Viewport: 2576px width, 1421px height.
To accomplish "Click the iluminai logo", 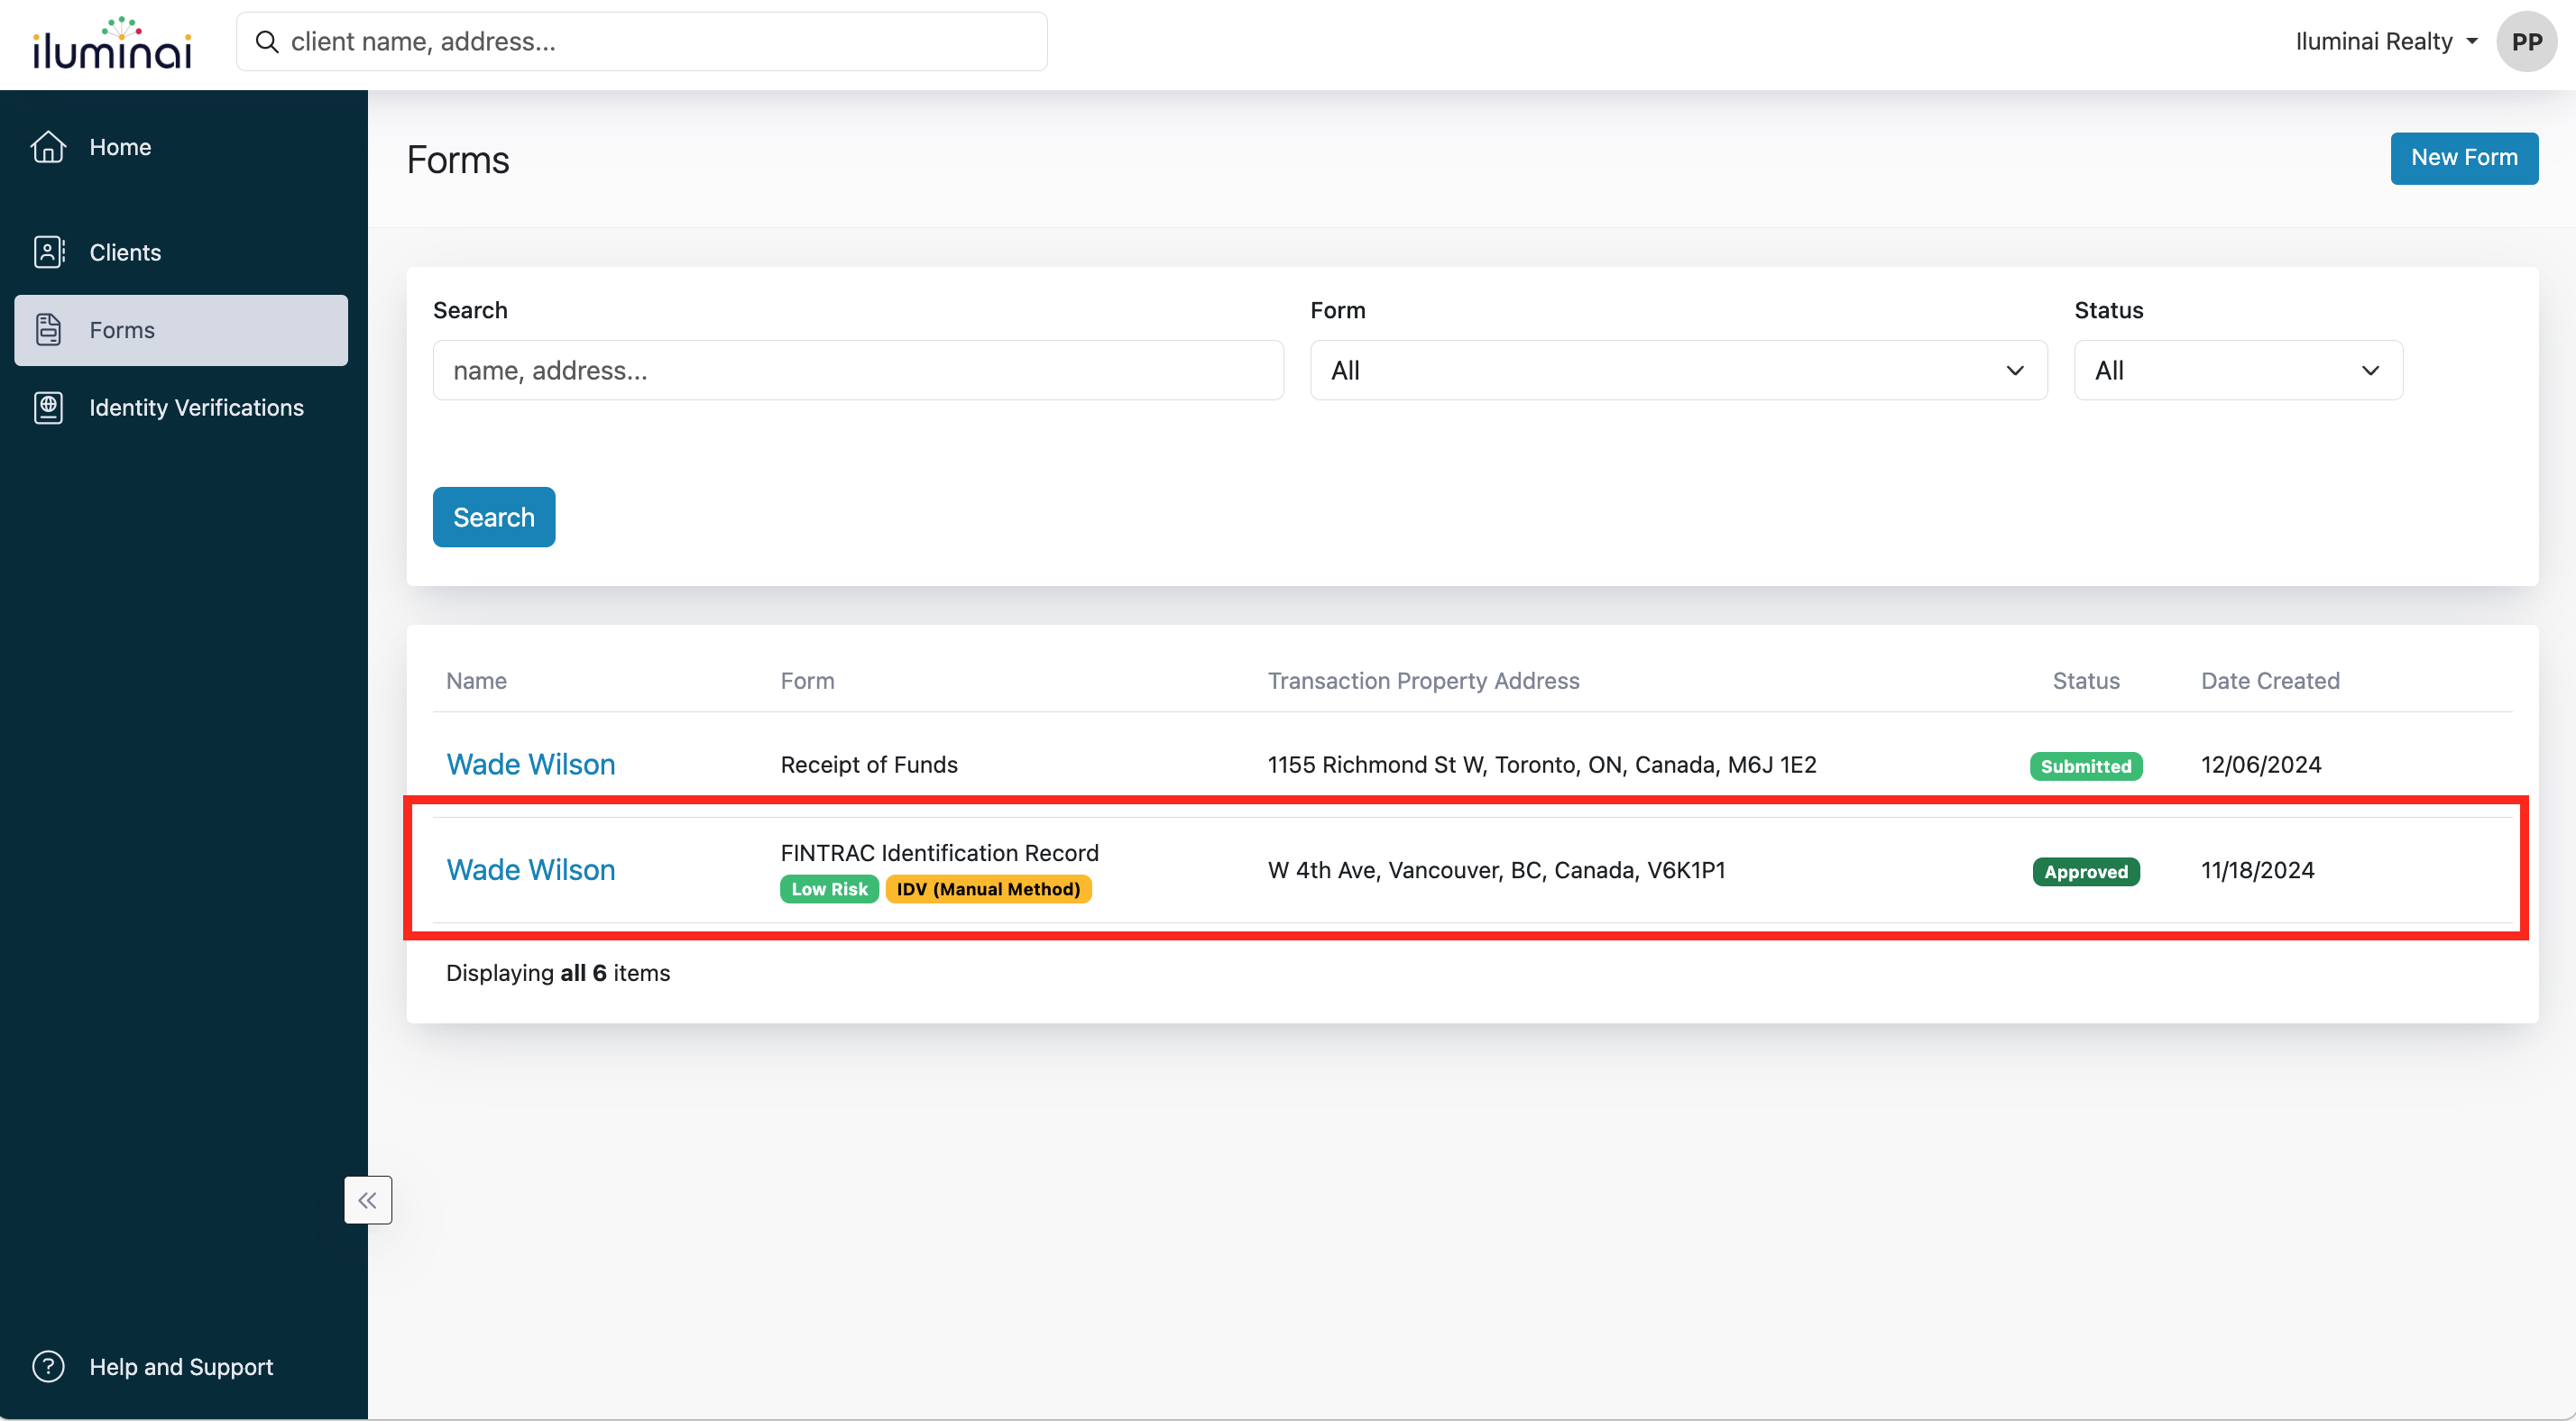I will [x=112, y=44].
